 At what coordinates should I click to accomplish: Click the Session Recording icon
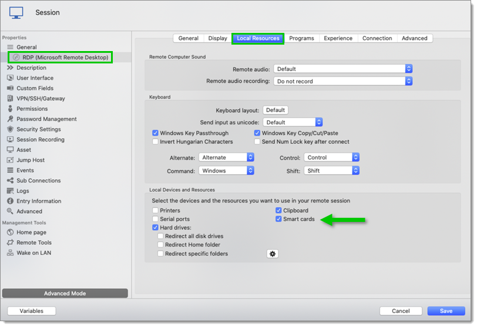pos(11,140)
